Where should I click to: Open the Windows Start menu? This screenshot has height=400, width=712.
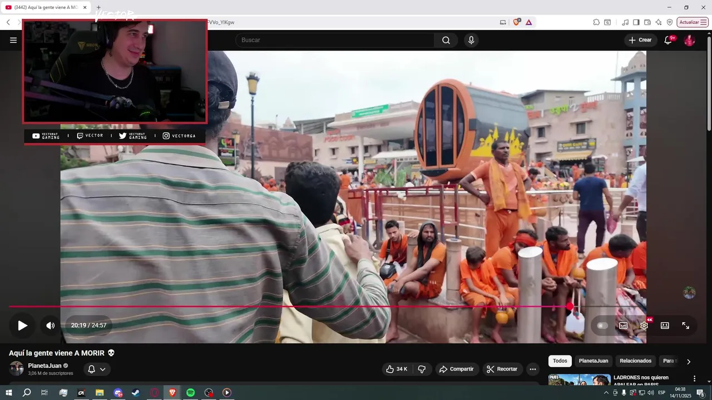[9, 393]
